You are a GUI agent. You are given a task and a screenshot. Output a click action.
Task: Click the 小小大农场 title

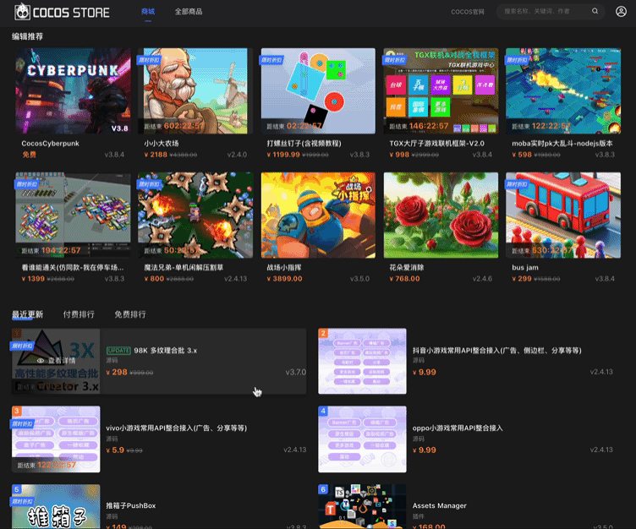pos(162,144)
